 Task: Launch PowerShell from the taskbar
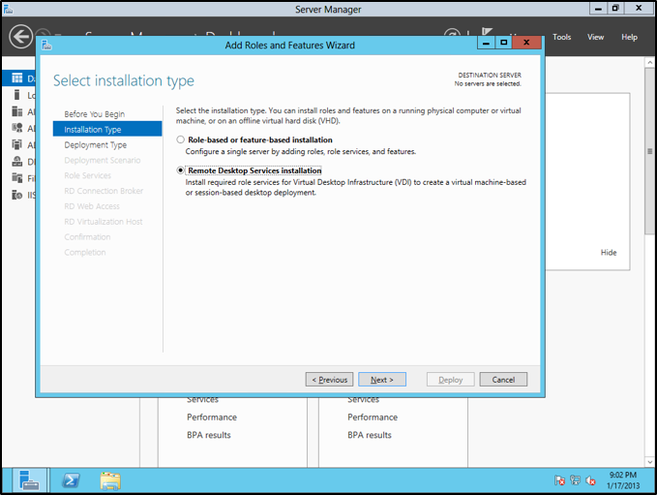(71, 480)
